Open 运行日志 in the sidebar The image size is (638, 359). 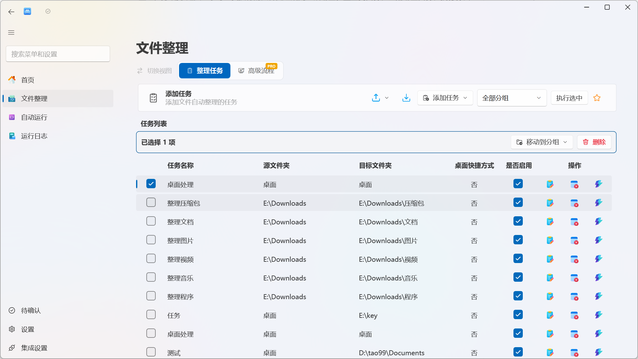coord(58,136)
